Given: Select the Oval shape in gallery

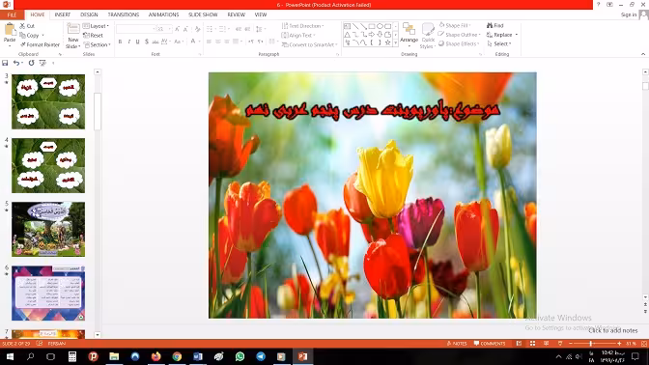Looking at the screenshot, I should [x=380, y=26].
